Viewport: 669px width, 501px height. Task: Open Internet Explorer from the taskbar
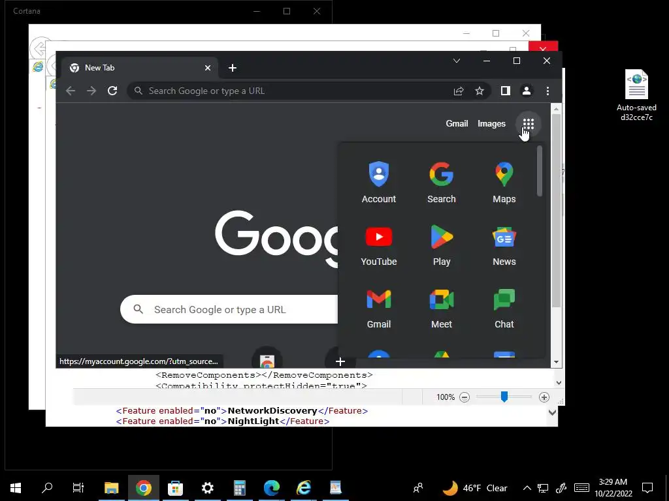tap(303, 488)
